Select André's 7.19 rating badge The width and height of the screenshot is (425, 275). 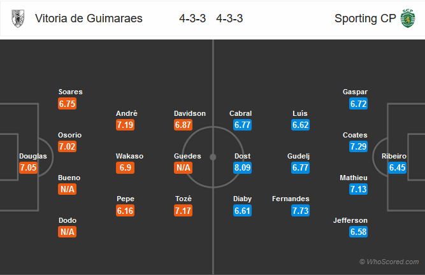[126, 125]
